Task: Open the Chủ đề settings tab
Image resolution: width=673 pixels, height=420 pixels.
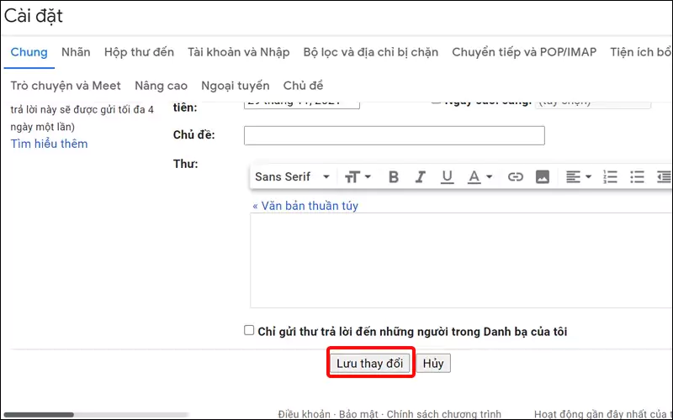Action: click(303, 86)
